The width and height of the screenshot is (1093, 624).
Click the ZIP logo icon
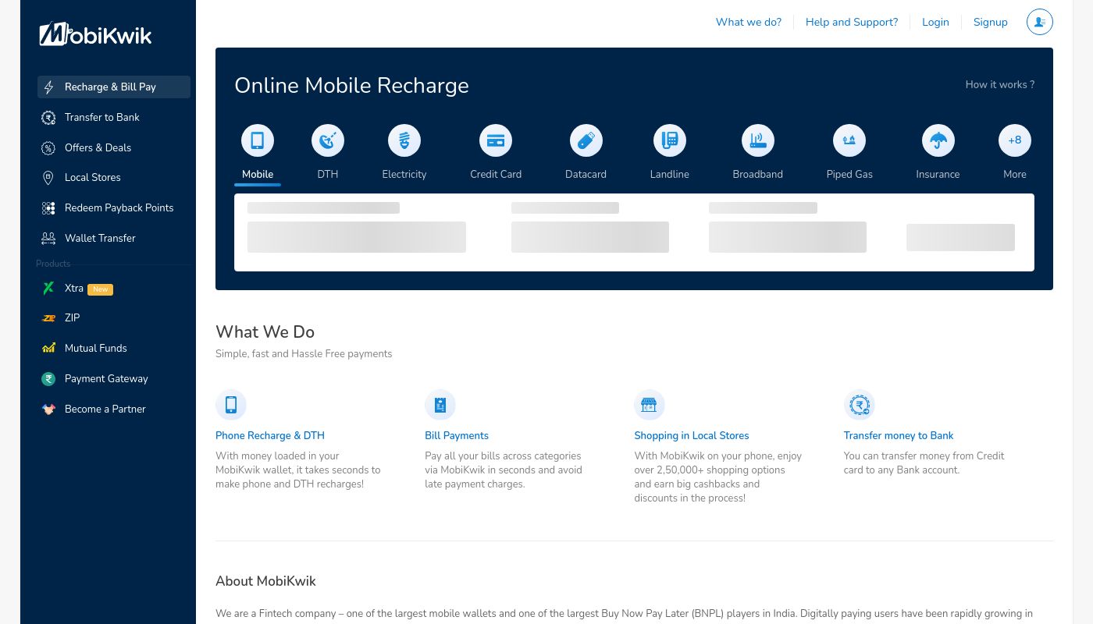tap(48, 318)
